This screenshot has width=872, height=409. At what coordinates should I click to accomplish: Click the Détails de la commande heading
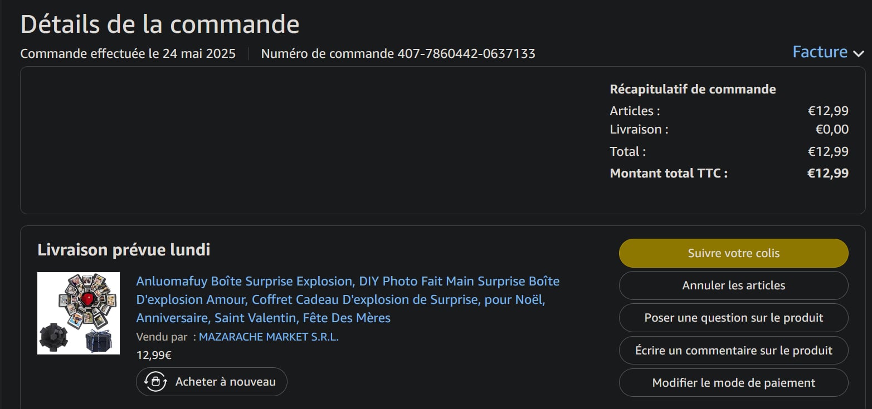[160, 24]
